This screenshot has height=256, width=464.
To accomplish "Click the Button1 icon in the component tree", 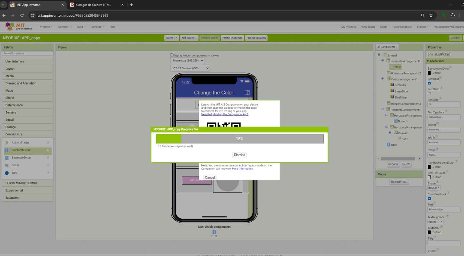I will point(396,121).
